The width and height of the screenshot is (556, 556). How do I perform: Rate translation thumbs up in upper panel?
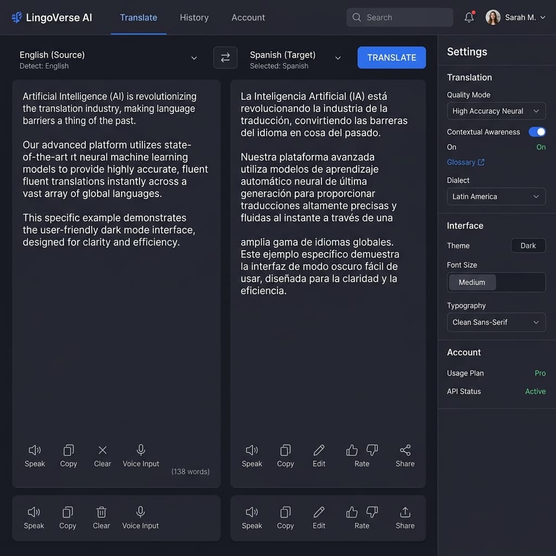352,450
